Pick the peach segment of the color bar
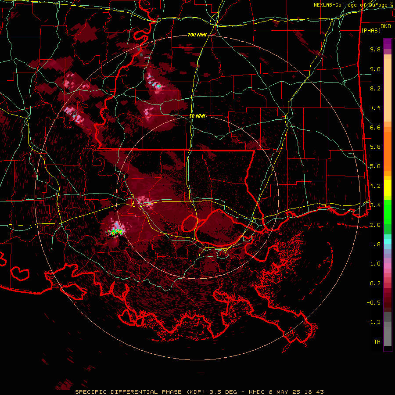Image resolution: width=395 pixels, height=395 pixels. [x=388, y=88]
